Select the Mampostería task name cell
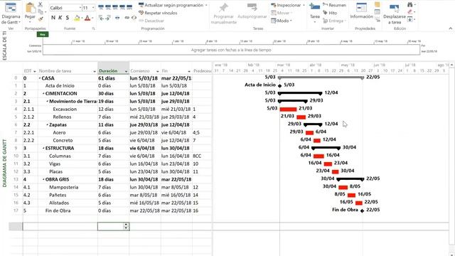The width and height of the screenshot is (455, 256). click(x=68, y=188)
